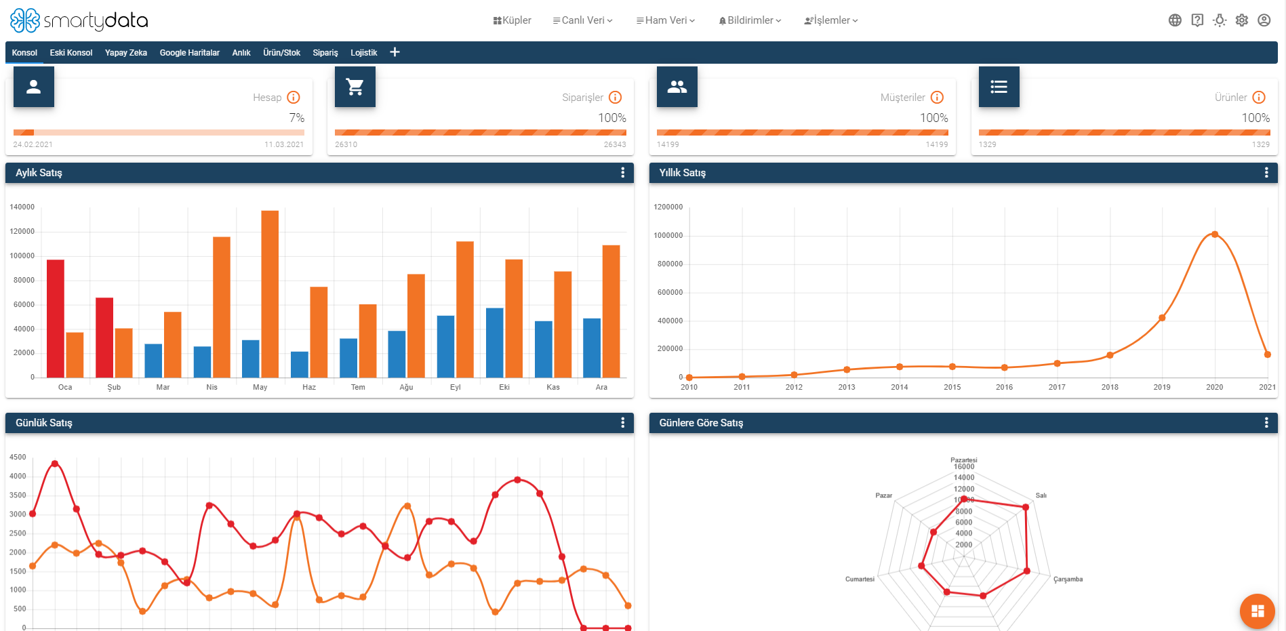
Task: Add a new tab with plus icon
Action: [395, 52]
